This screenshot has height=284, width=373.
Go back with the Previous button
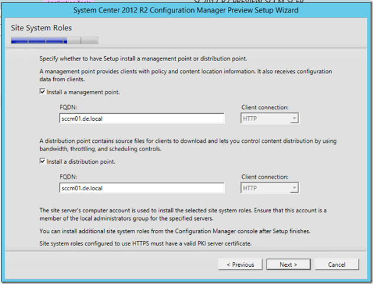pos(240,264)
